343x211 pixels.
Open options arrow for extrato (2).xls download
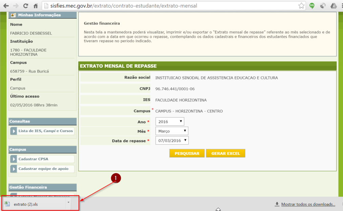click(x=69, y=203)
